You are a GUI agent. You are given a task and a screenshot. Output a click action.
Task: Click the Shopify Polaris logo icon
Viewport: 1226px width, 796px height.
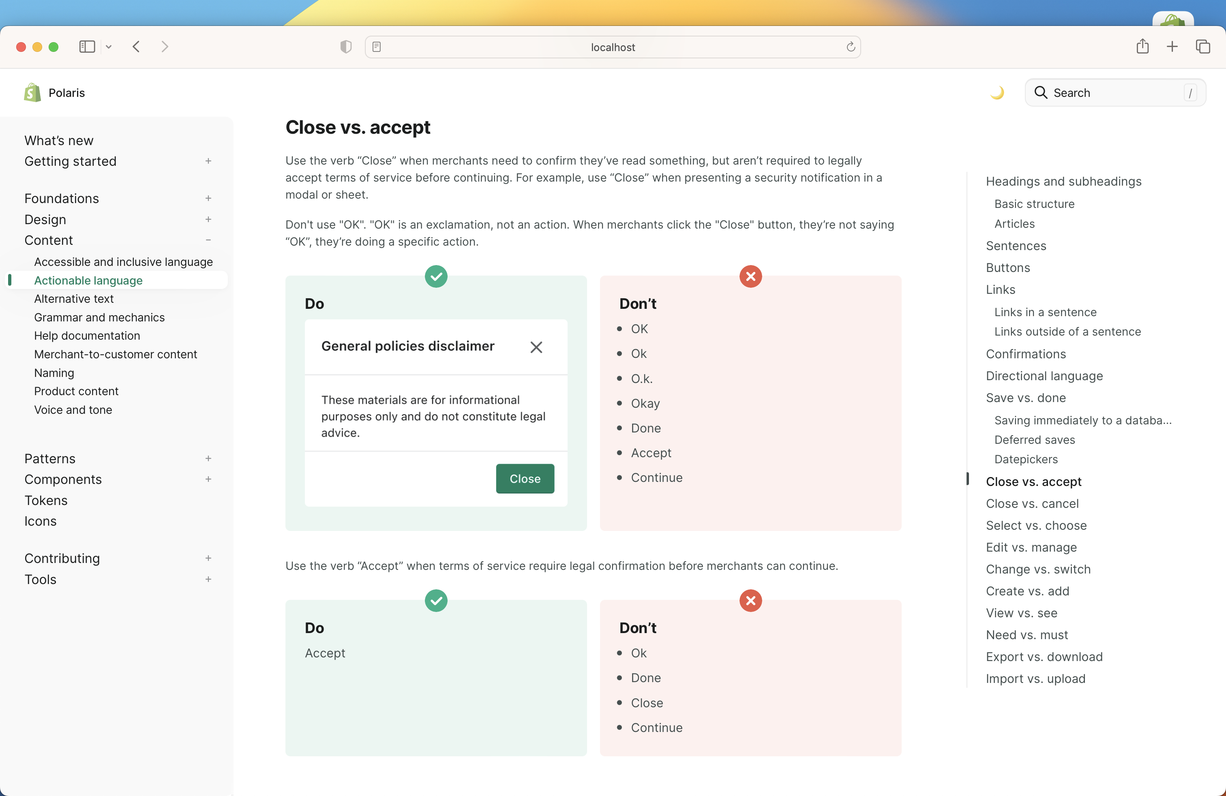point(32,93)
